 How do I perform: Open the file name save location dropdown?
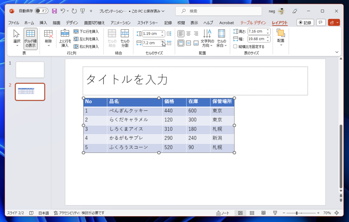point(163,11)
